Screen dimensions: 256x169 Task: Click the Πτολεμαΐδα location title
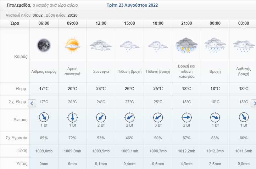19,5
